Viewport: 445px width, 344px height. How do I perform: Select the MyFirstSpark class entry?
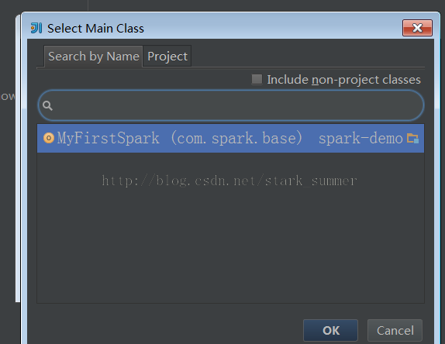(230, 138)
